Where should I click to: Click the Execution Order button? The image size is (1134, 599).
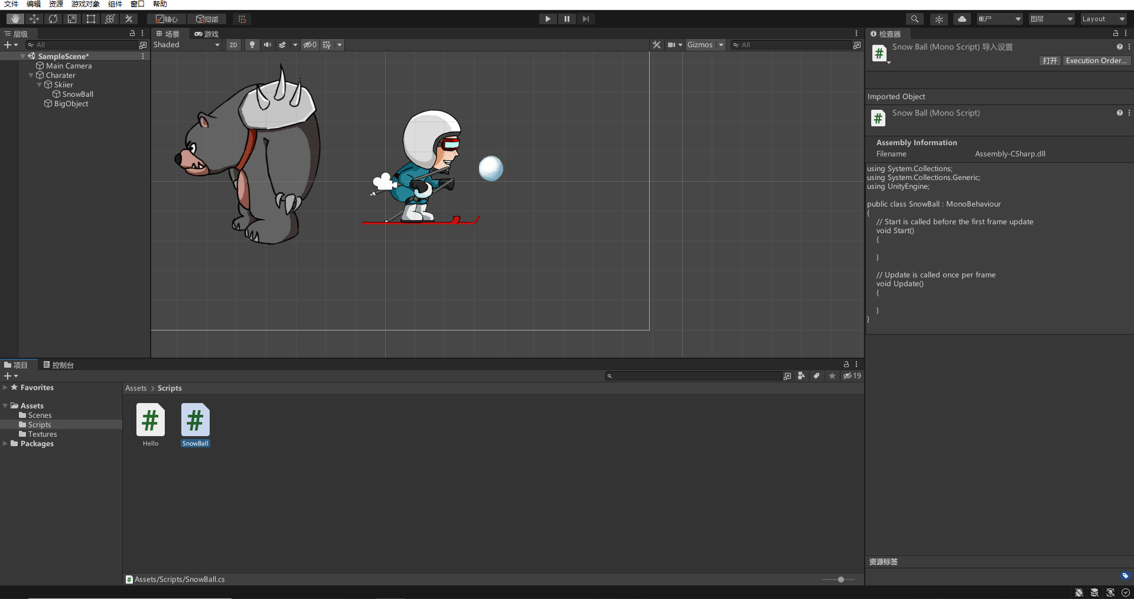pyautogui.click(x=1097, y=61)
